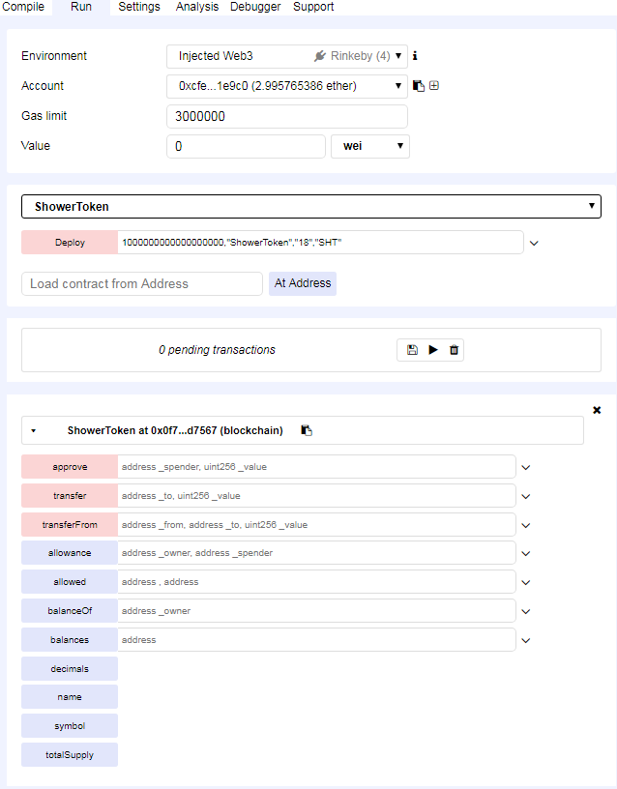Expand the balanceOf function parameters
This screenshot has width=617, height=789.
(x=526, y=612)
